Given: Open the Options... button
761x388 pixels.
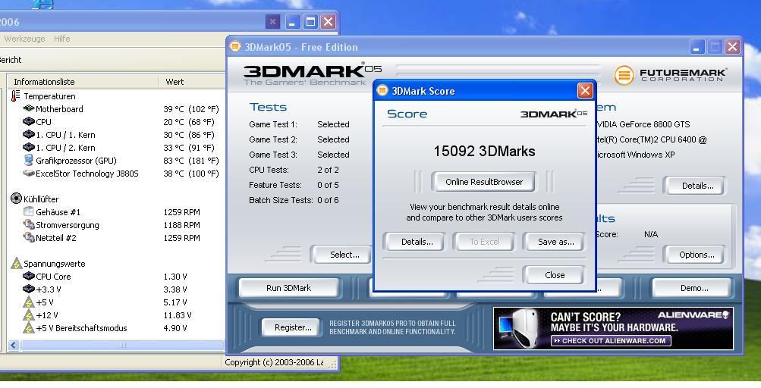Looking at the screenshot, I should click(x=696, y=255).
